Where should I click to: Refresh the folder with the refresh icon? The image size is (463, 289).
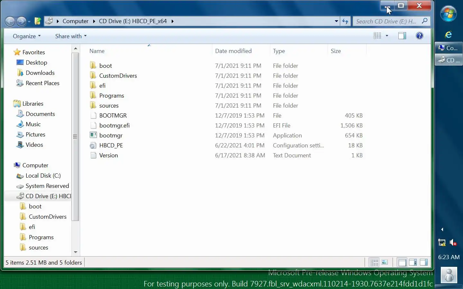[345, 21]
